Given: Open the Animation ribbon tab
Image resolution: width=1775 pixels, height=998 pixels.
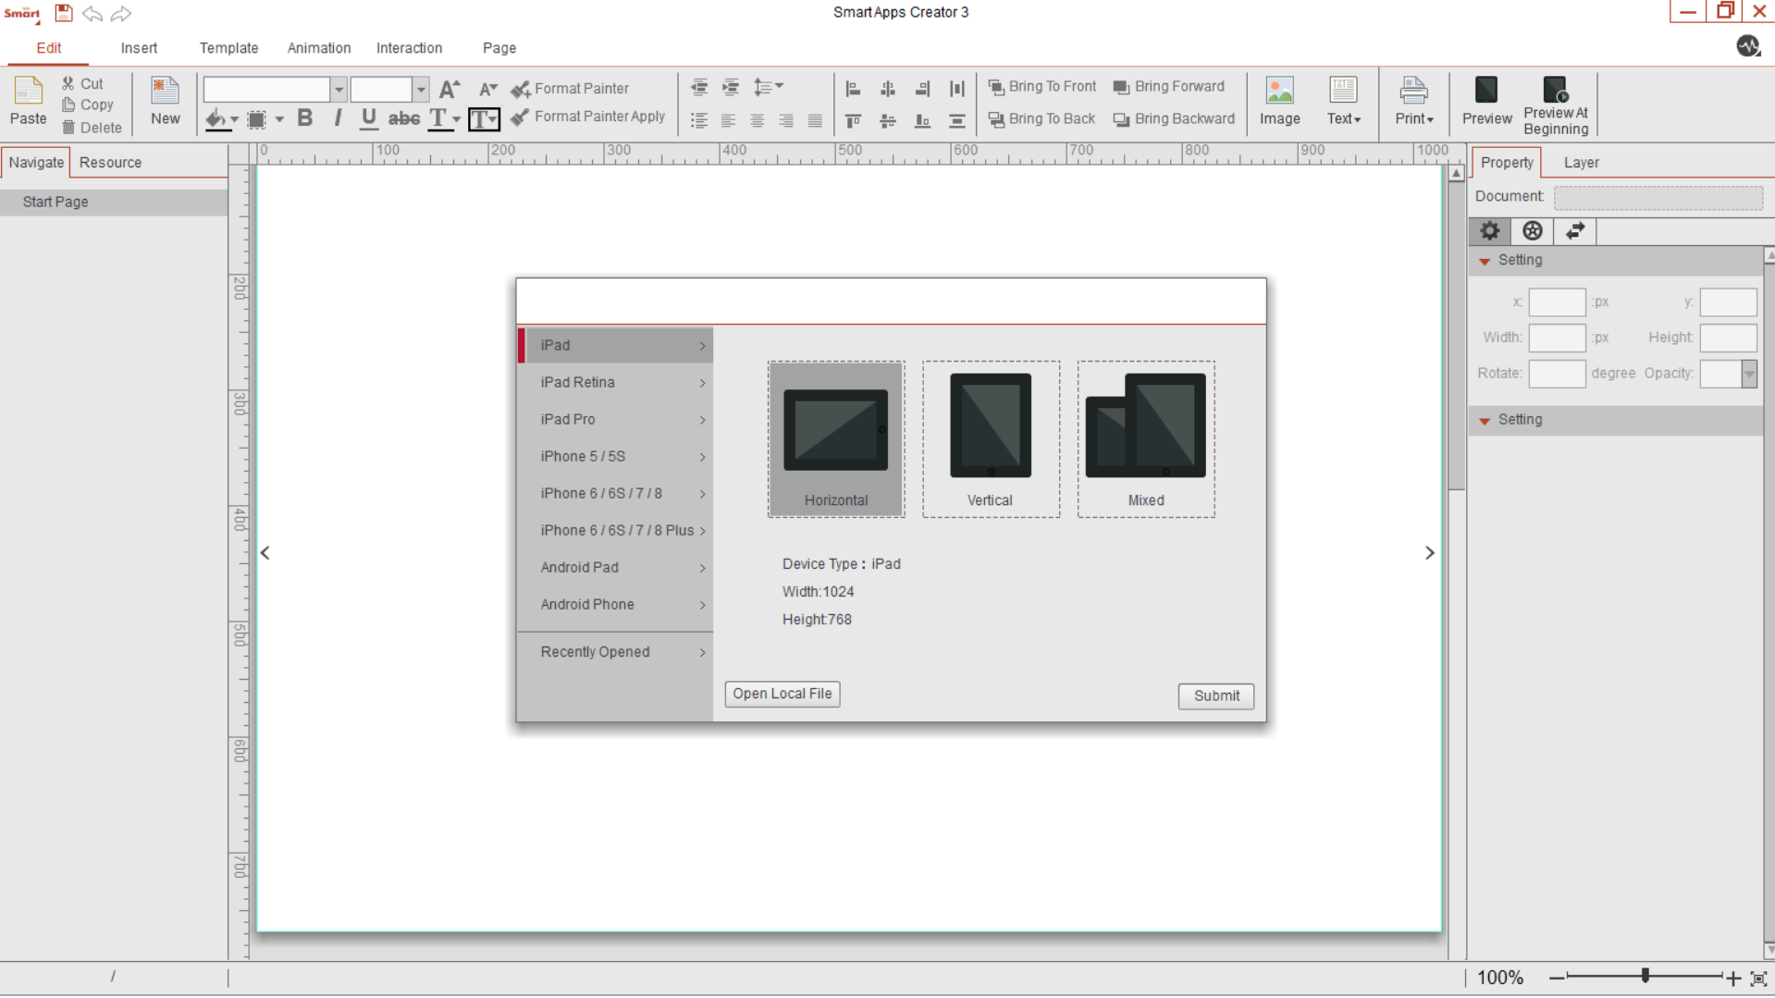Looking at the screenshot, I should (x=319, y=48).
